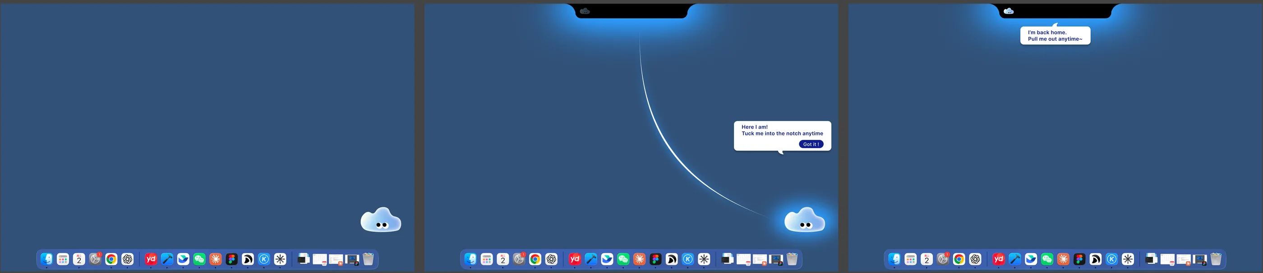This screenshot has height=273, width=1263.
Task: Click the dim cloud icon in the middle panel notch
Action: [585, 11]
